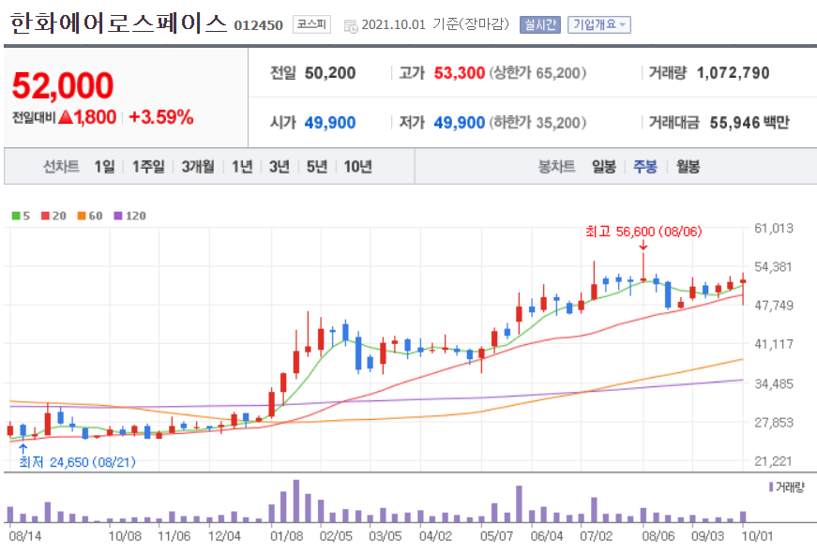Select the 5년 line chart period

pos(317,167)
